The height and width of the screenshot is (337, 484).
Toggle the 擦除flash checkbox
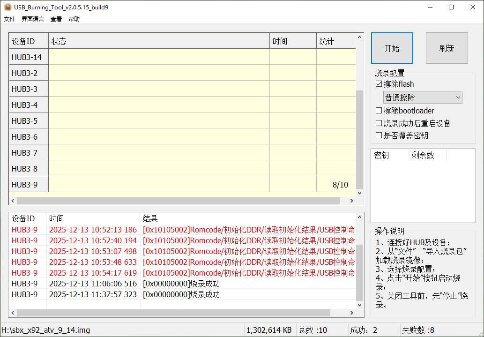click(379, 83)
